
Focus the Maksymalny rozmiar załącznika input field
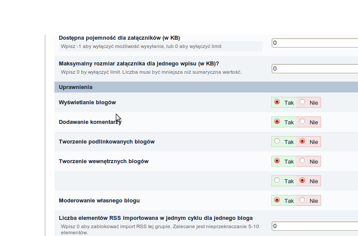[314, 68]
